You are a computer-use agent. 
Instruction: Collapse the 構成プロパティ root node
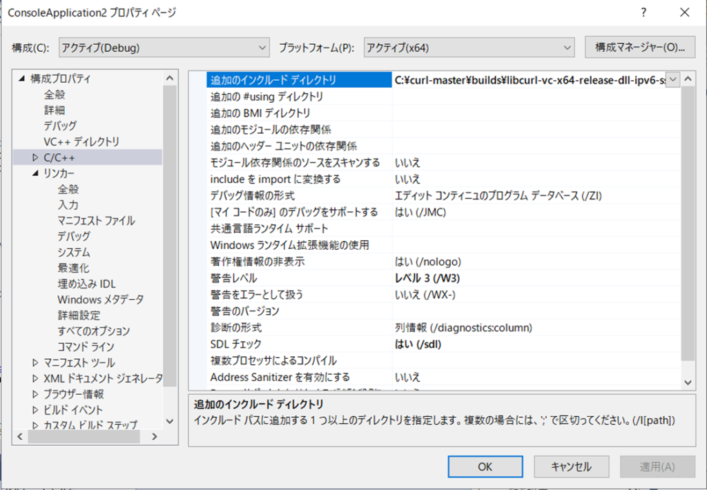coord(22,79)
